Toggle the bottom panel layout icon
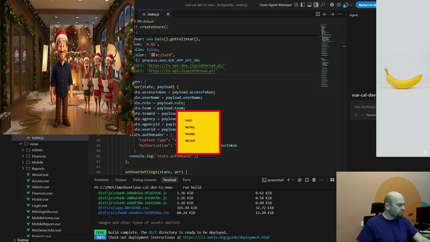 click(x=309, y=5)
